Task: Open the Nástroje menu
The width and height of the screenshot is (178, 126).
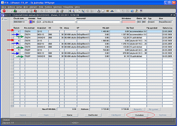Action: point(57,6)
